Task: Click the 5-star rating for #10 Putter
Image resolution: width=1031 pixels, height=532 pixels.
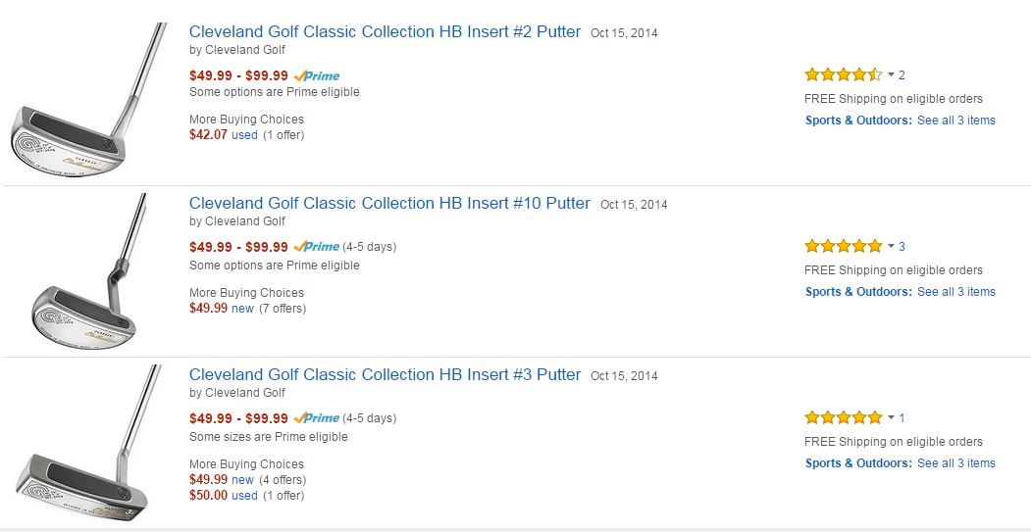Action: pyautogui.click(x=843, y=246)
